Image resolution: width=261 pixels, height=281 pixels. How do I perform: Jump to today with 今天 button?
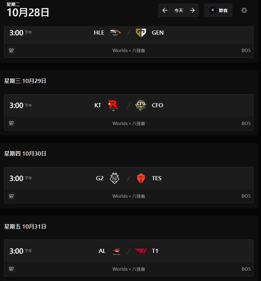pyautogui.click(x=179, y=10)
